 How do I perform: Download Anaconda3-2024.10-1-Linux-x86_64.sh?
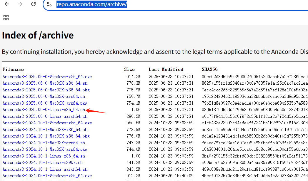coord(44,156)
